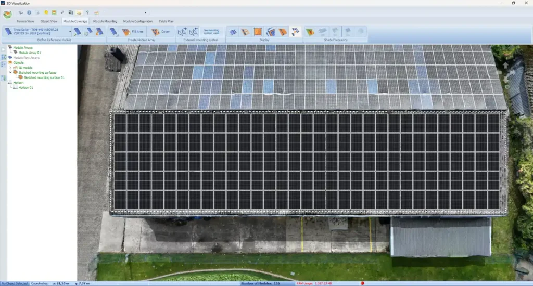The height and width of the screenshot is (286, 533).
Task: Toggle the blue module display icon
Action: coord(233,32)
